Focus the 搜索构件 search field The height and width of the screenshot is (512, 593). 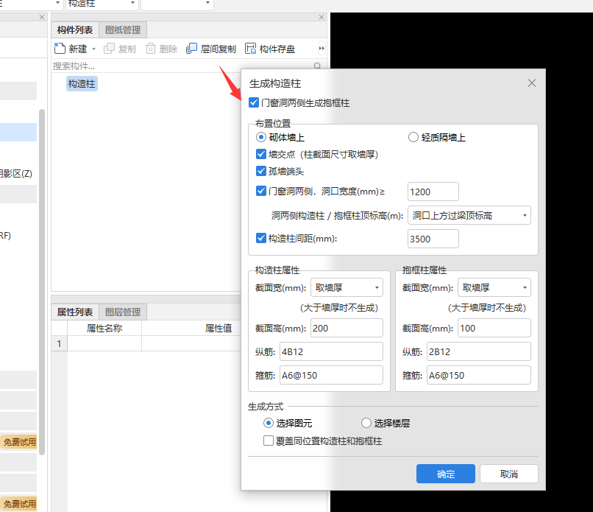click(x=182, y=66)
